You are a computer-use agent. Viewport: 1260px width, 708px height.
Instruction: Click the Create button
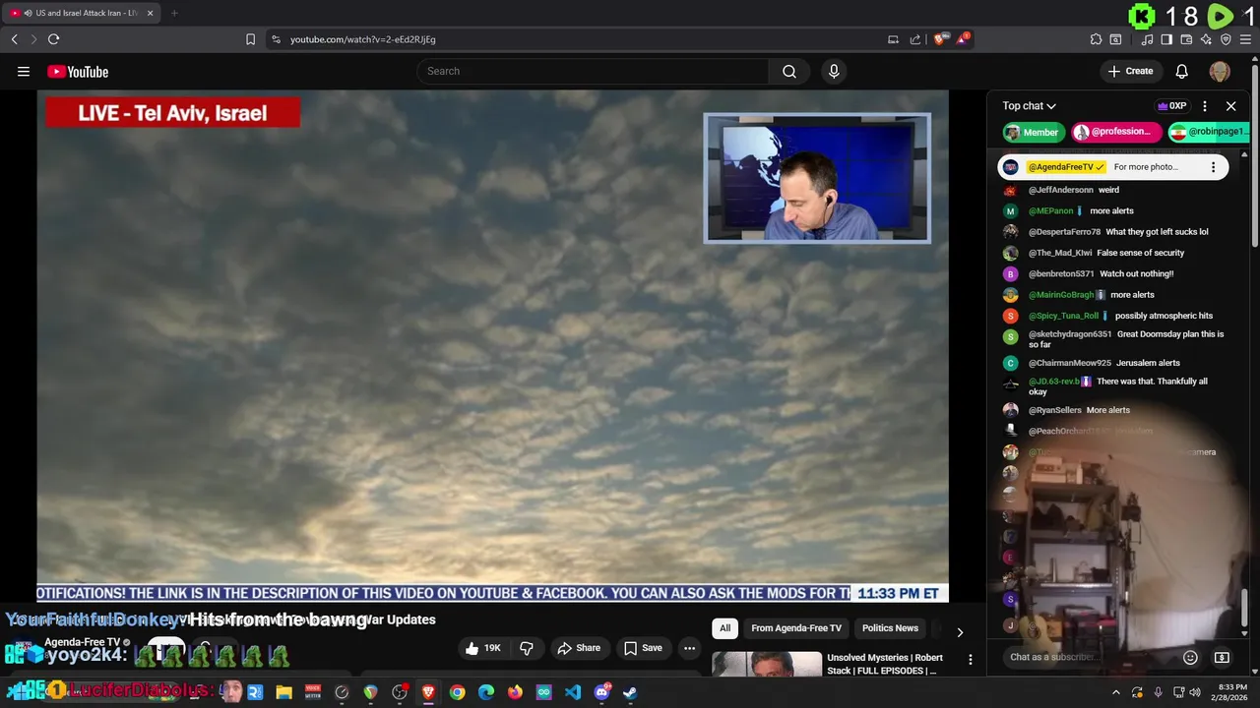pos(1130,71)
